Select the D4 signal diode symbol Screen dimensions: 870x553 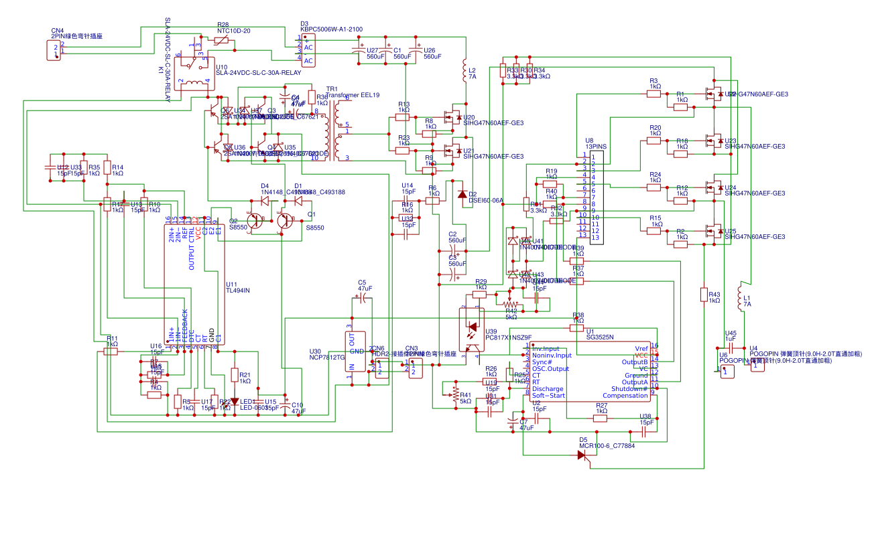[265, 200]
